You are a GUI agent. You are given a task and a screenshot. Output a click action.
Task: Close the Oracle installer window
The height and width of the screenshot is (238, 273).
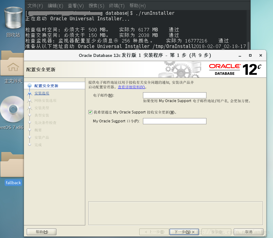[x=261, y=55]
